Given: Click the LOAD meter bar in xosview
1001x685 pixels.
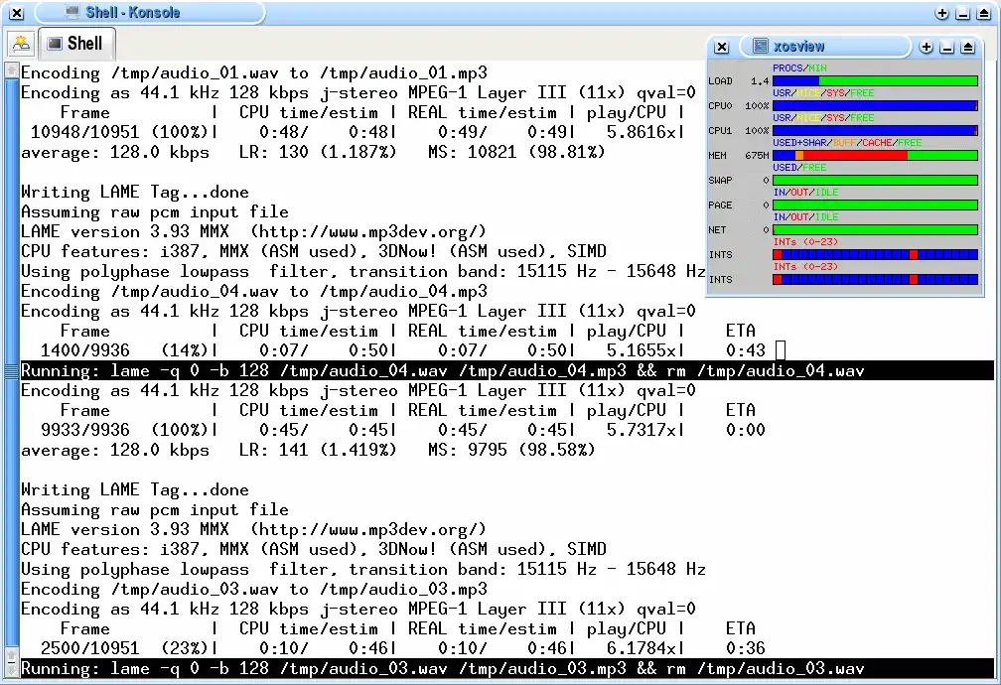Looking at the screenshot, I should (x=875, y=81).
